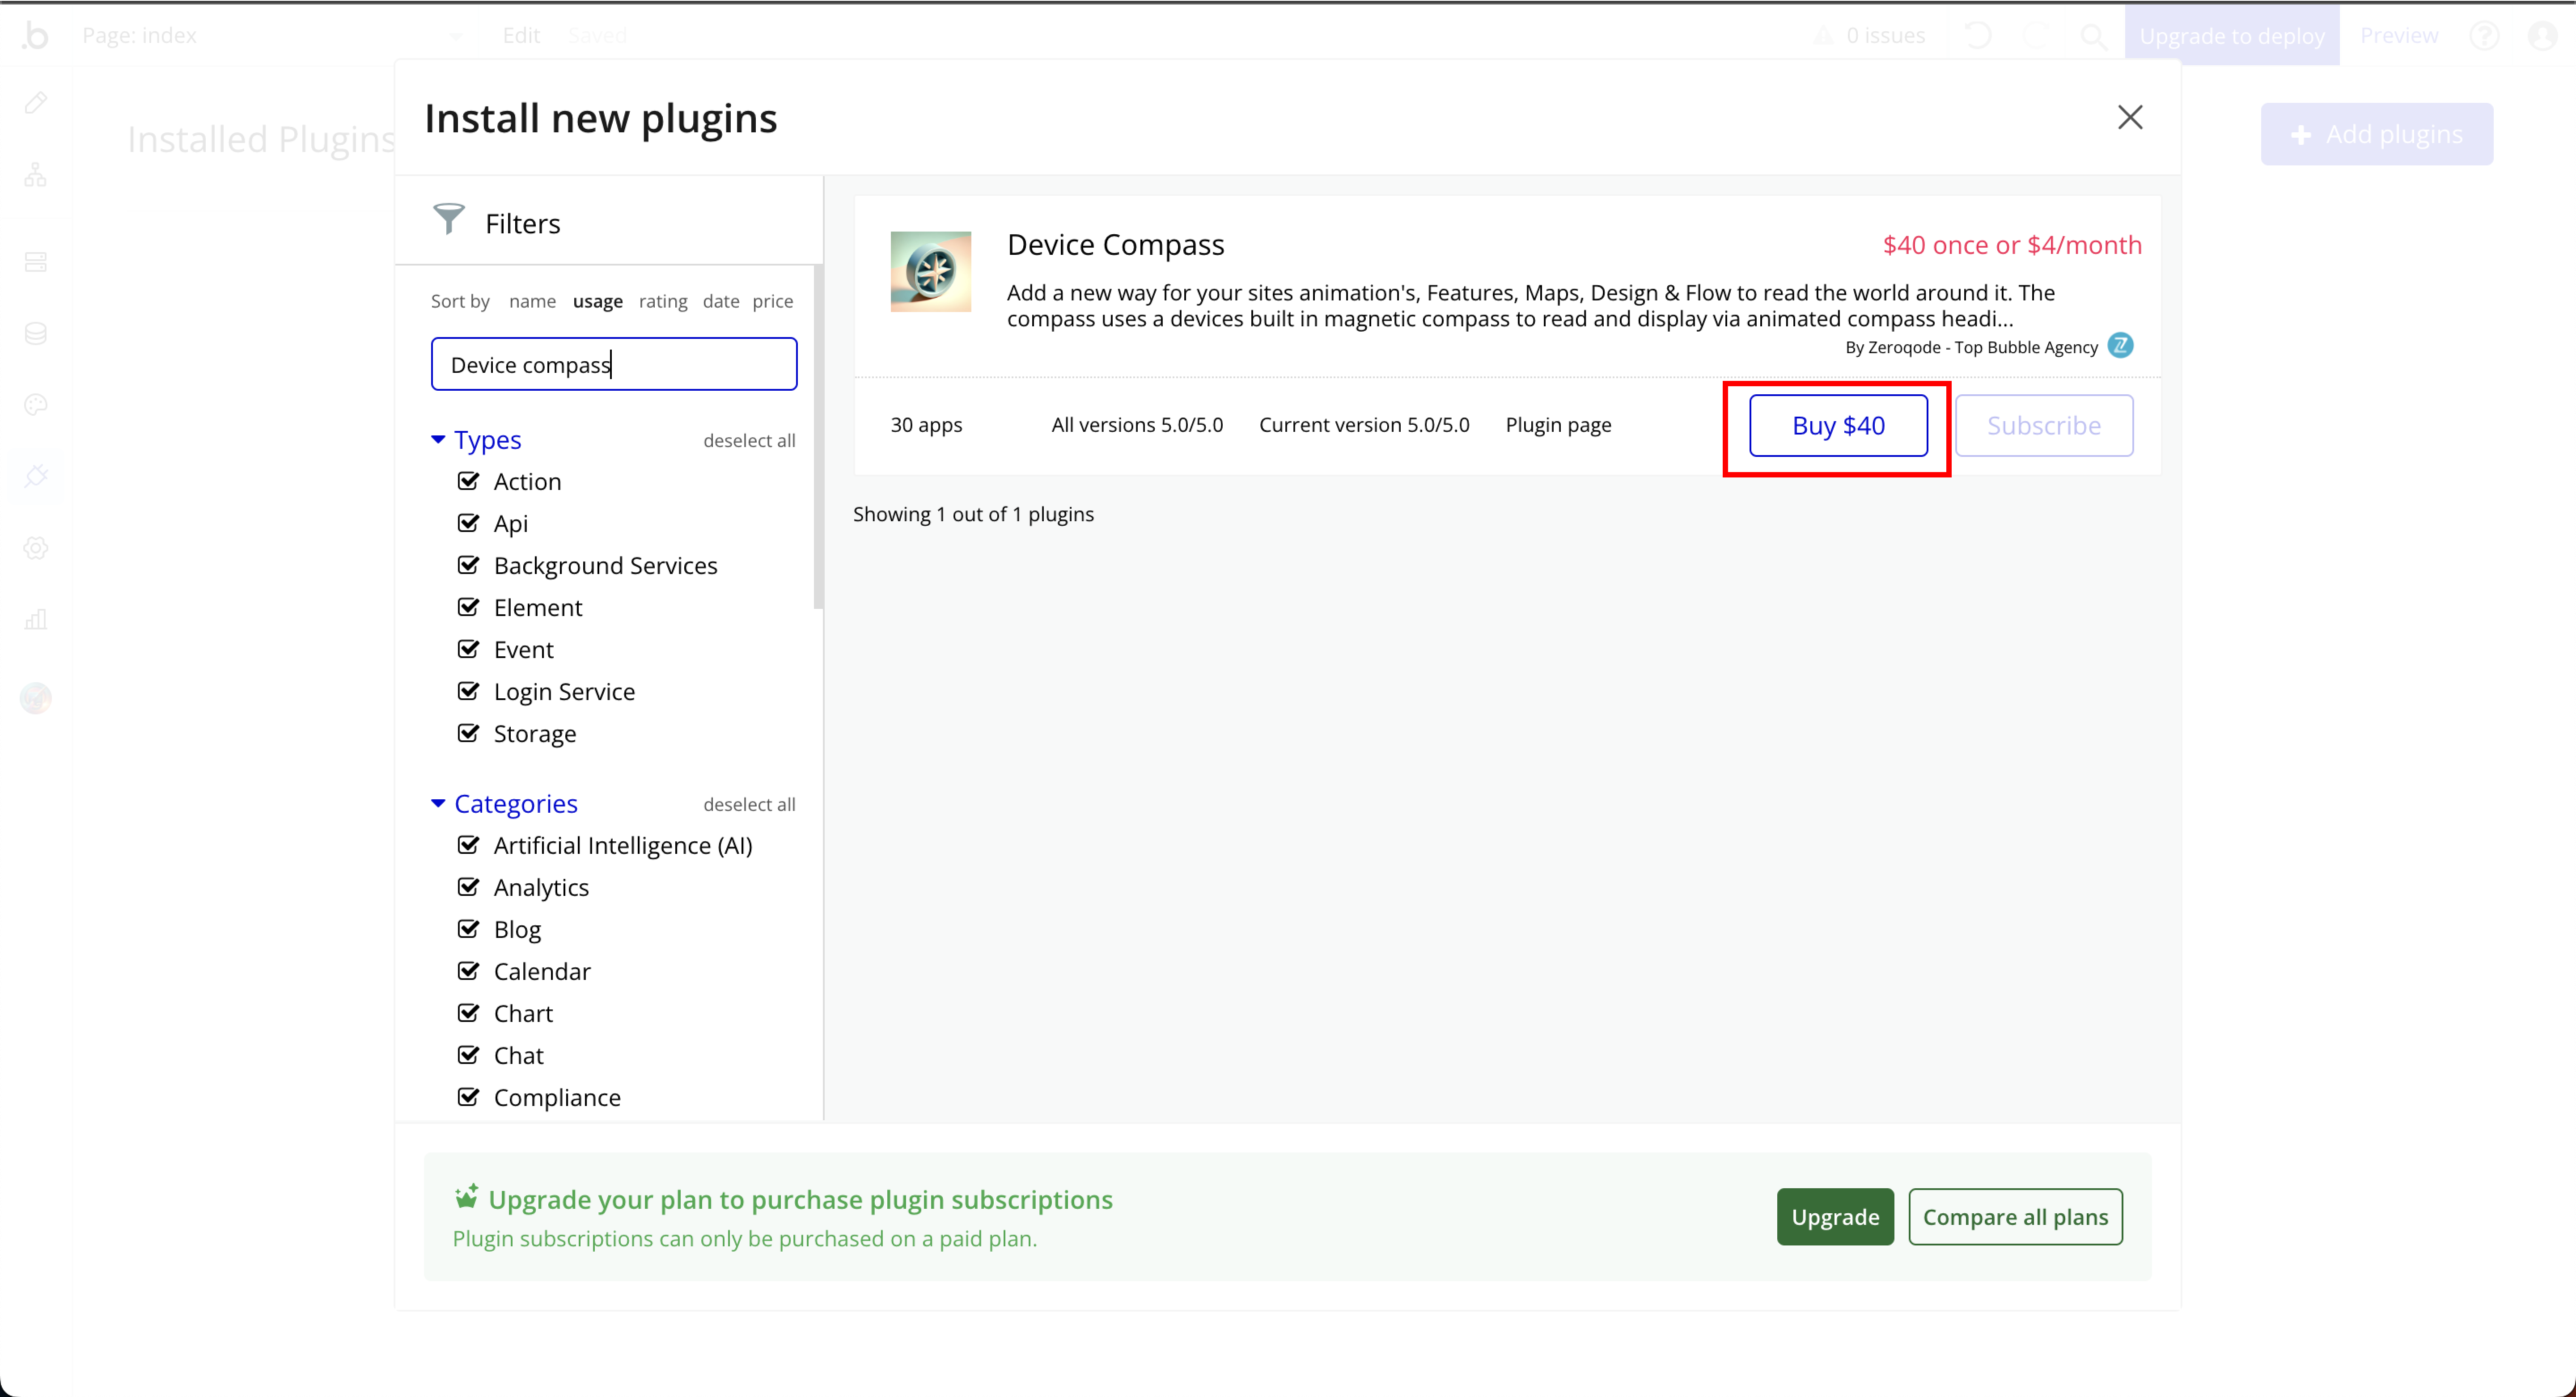Uncheck the Action type checkbox

click(x=468, y=481)
